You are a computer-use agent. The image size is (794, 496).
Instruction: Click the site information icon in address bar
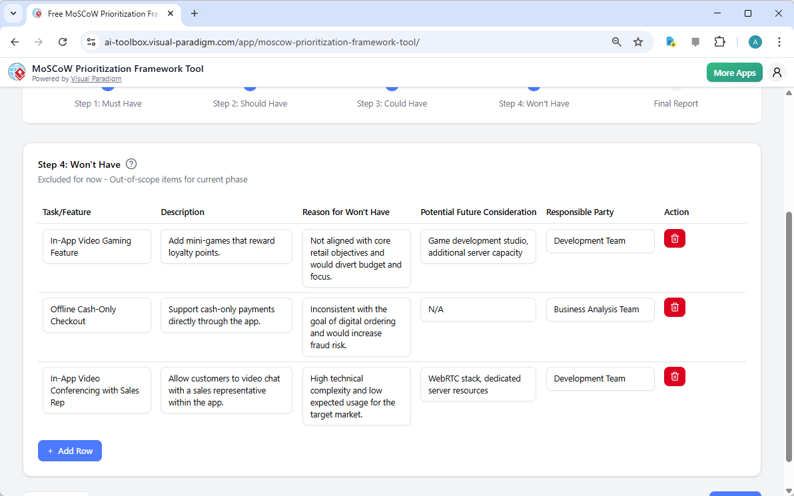coord(91,41)
